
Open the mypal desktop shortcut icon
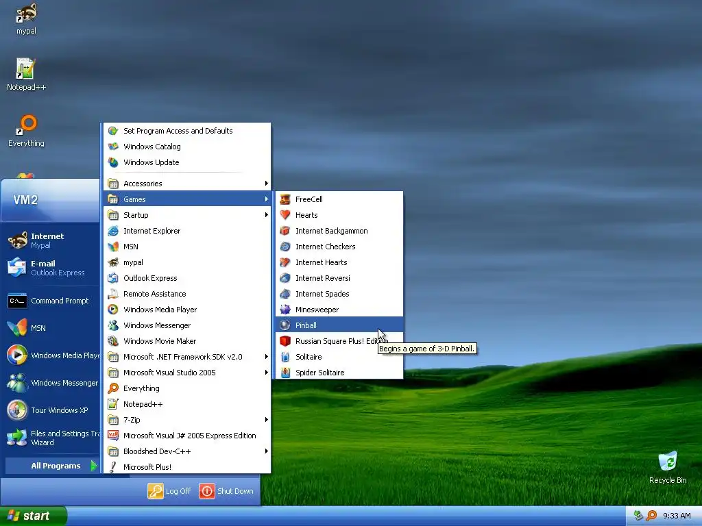[x=27, y=14]
